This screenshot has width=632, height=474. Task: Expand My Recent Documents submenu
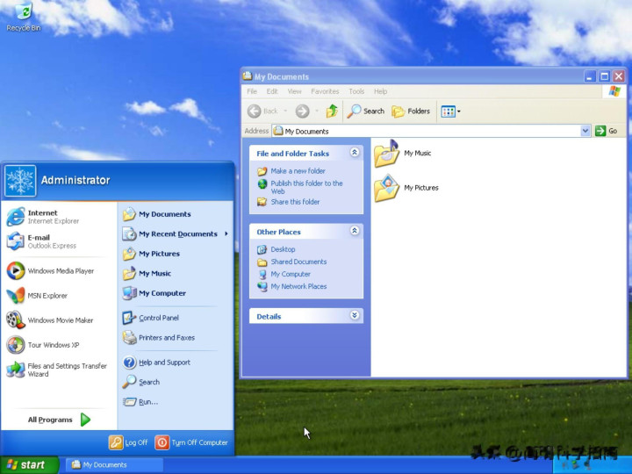click(x=176, y=233)
